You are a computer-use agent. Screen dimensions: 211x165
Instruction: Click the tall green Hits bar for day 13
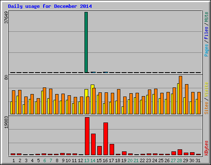86,42
